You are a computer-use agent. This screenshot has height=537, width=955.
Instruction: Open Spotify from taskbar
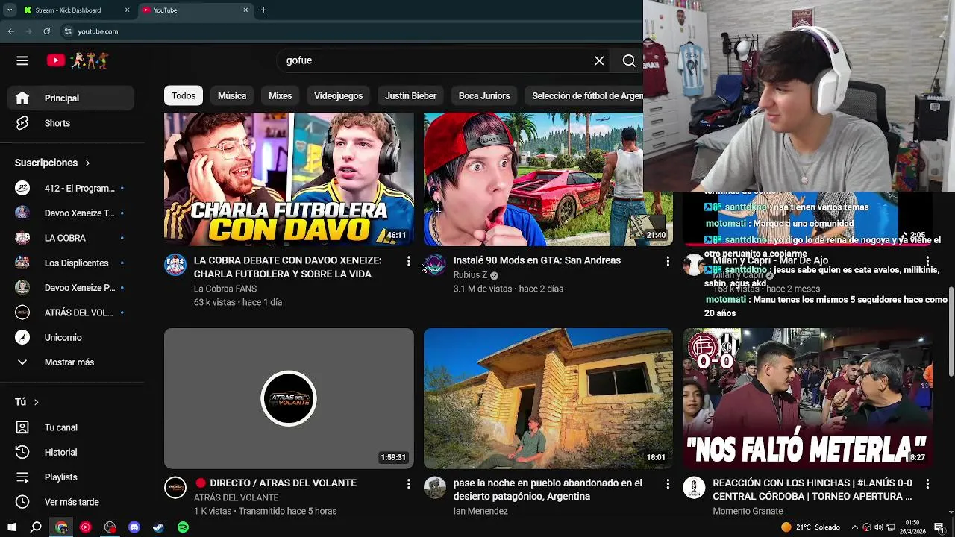point(183,527)
